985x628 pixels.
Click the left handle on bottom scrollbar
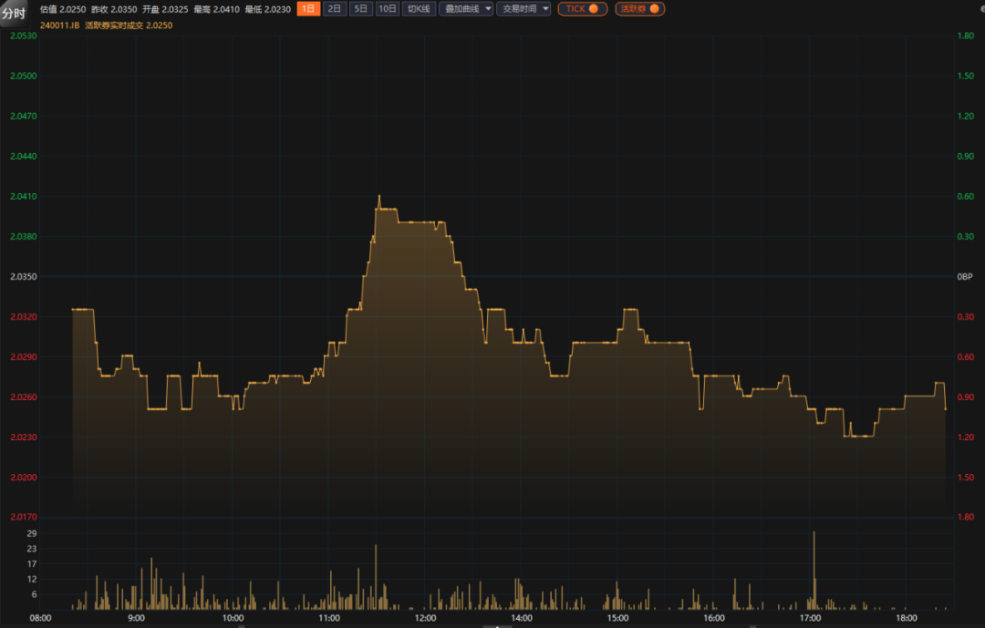(241, 625)
